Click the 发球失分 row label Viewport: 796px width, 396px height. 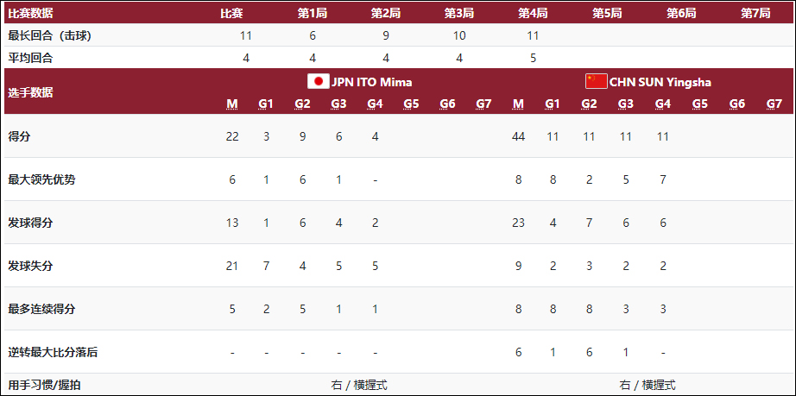point(29,266)
